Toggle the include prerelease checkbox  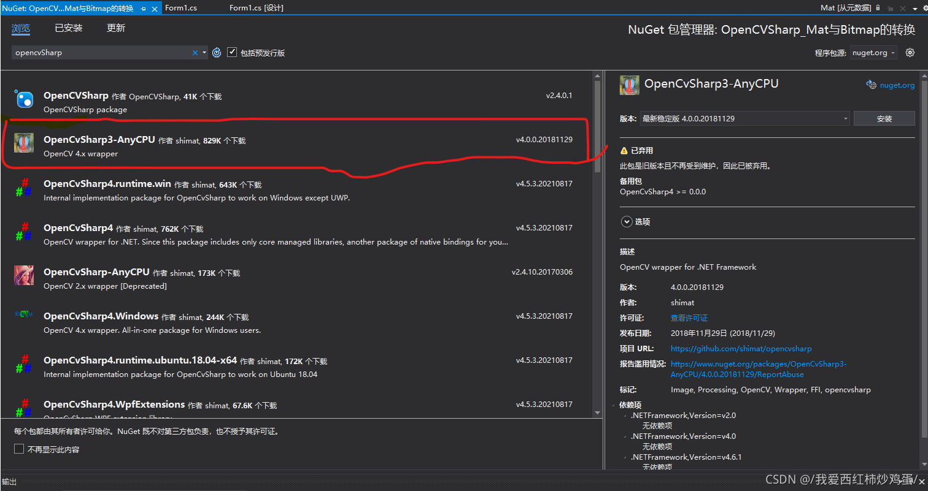pyautogui.click(x=232, y=52)
